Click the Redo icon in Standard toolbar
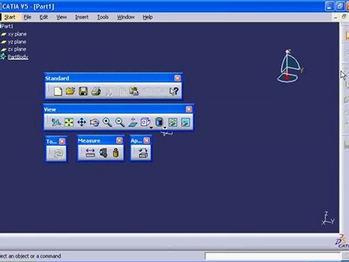The image size is (349, 262). tap(160, 91)
